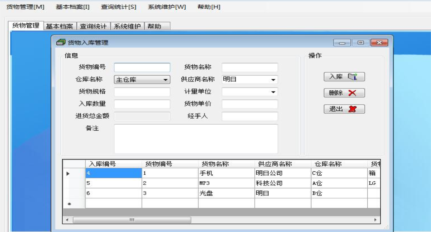This screenshot has height=232, width=431.
Task: Focus the 货物名称 input field
Action: (x=250, y=68)
